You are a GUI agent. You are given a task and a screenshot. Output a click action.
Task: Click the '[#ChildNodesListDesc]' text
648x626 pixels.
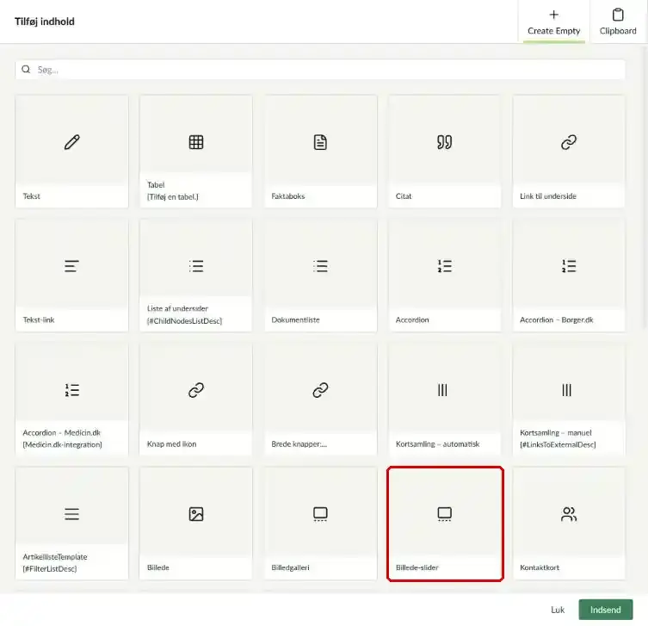tap(184, 321)
